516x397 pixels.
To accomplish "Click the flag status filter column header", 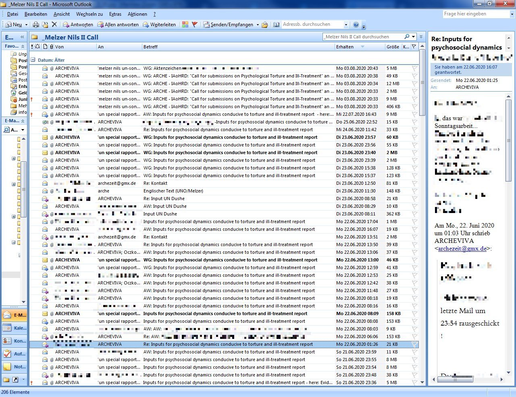I will tap(414, 47).
